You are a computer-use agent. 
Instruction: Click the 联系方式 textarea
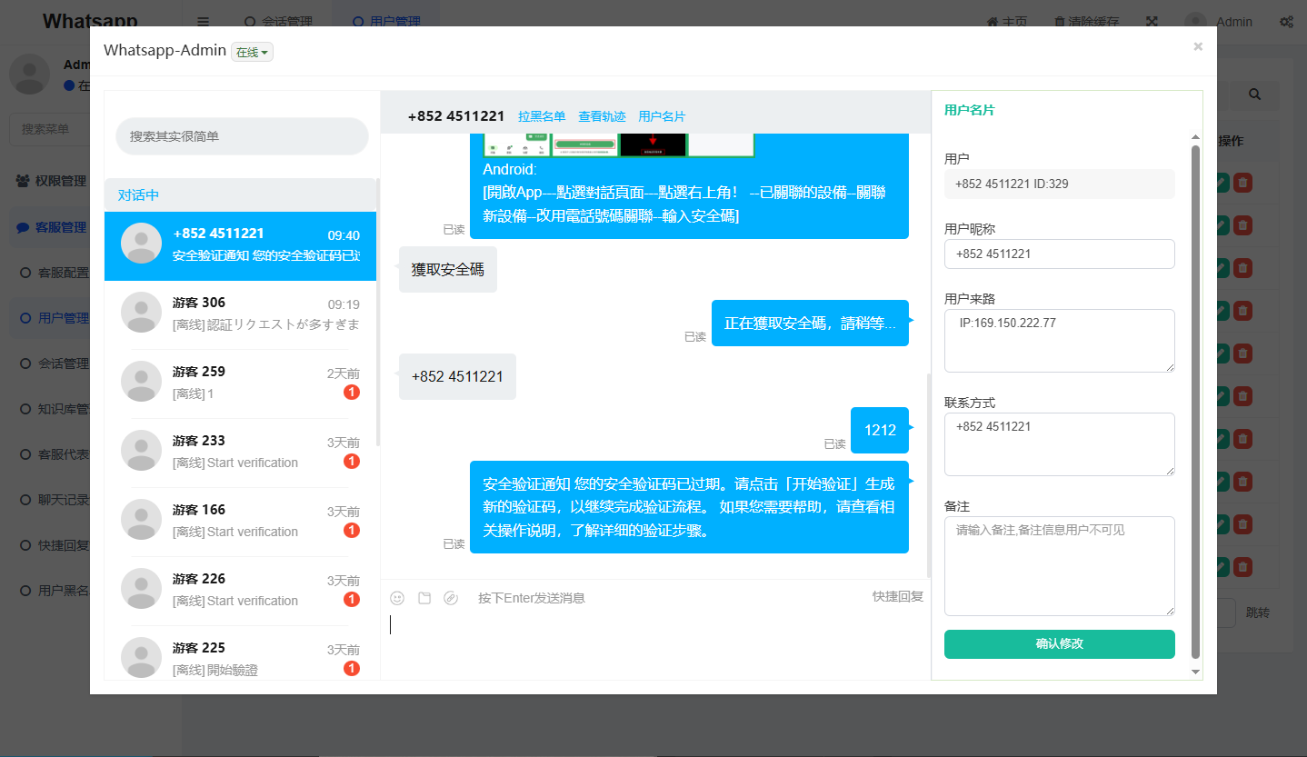(x=1060, y=444)
